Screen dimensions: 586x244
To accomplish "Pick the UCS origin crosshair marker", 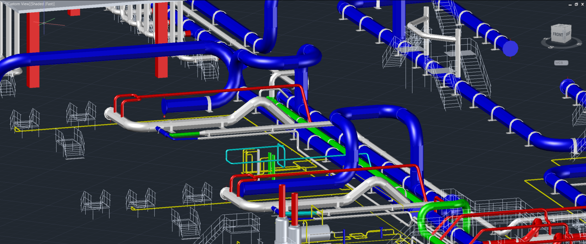I will tap(44, 23).
